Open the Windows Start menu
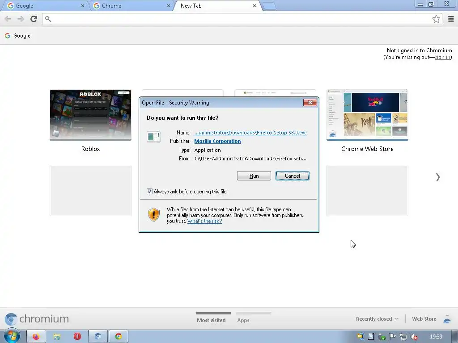This screenshot has height=343, width=458. pyautogui.click(x=12, y=336)
